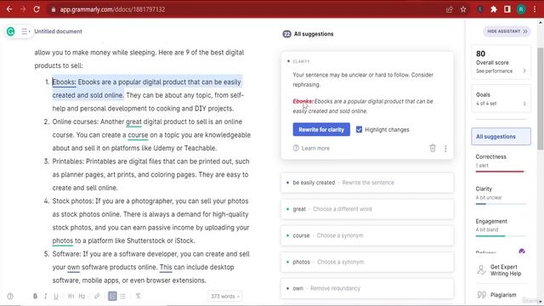Screen dimensions: 544x306
Task: Click Hide Assistant button
Action: [x=507, y=31]
